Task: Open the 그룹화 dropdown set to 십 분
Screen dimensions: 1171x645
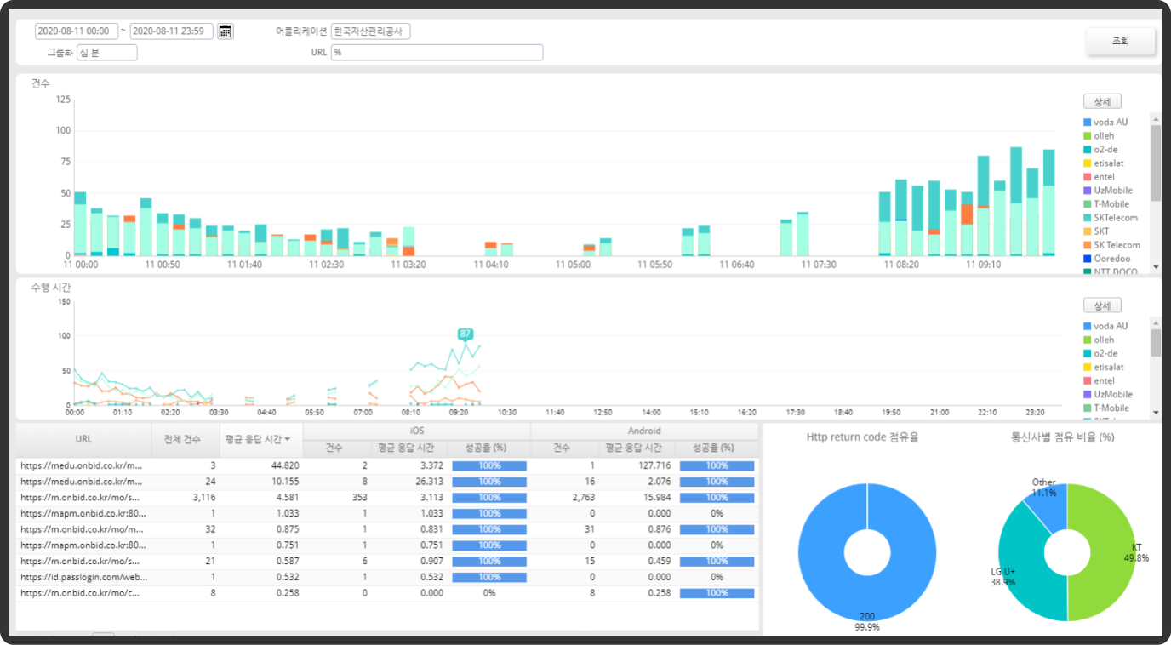Action: click(106, 53)
